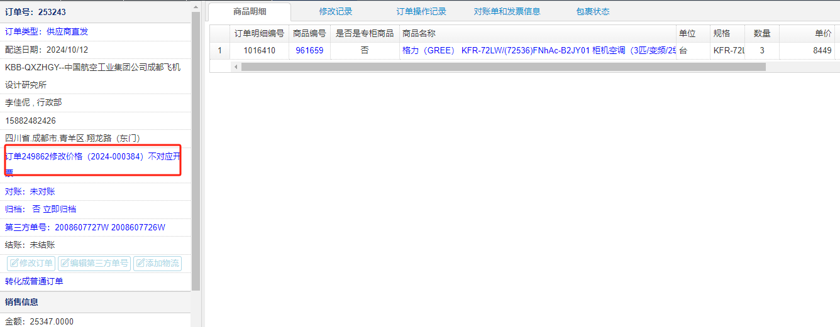Click the 商品名称 column header
The image size is (840, 327).
pos(538,33)
